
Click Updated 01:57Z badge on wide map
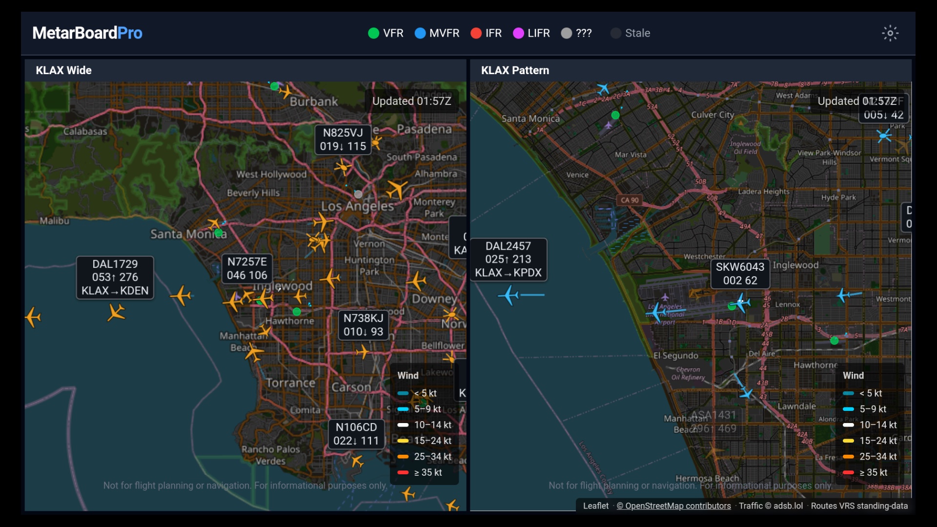point(411,101)
